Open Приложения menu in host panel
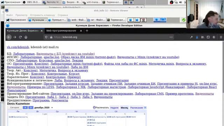This screenshot has height=126, width=224. point(10,2)
